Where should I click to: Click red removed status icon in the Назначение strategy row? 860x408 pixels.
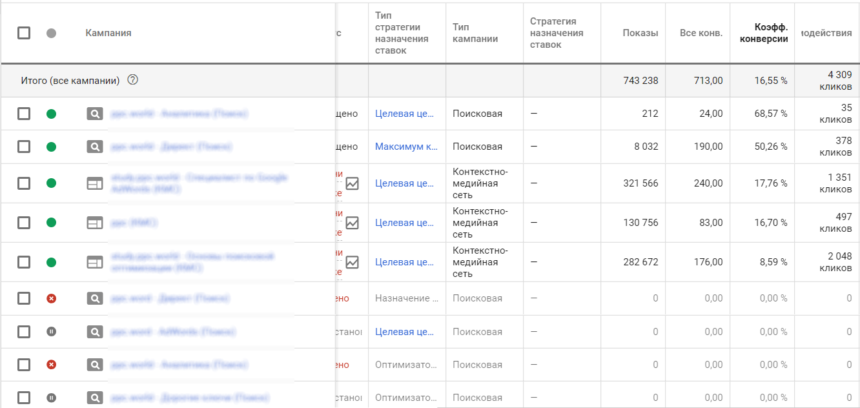coord(52,298)
